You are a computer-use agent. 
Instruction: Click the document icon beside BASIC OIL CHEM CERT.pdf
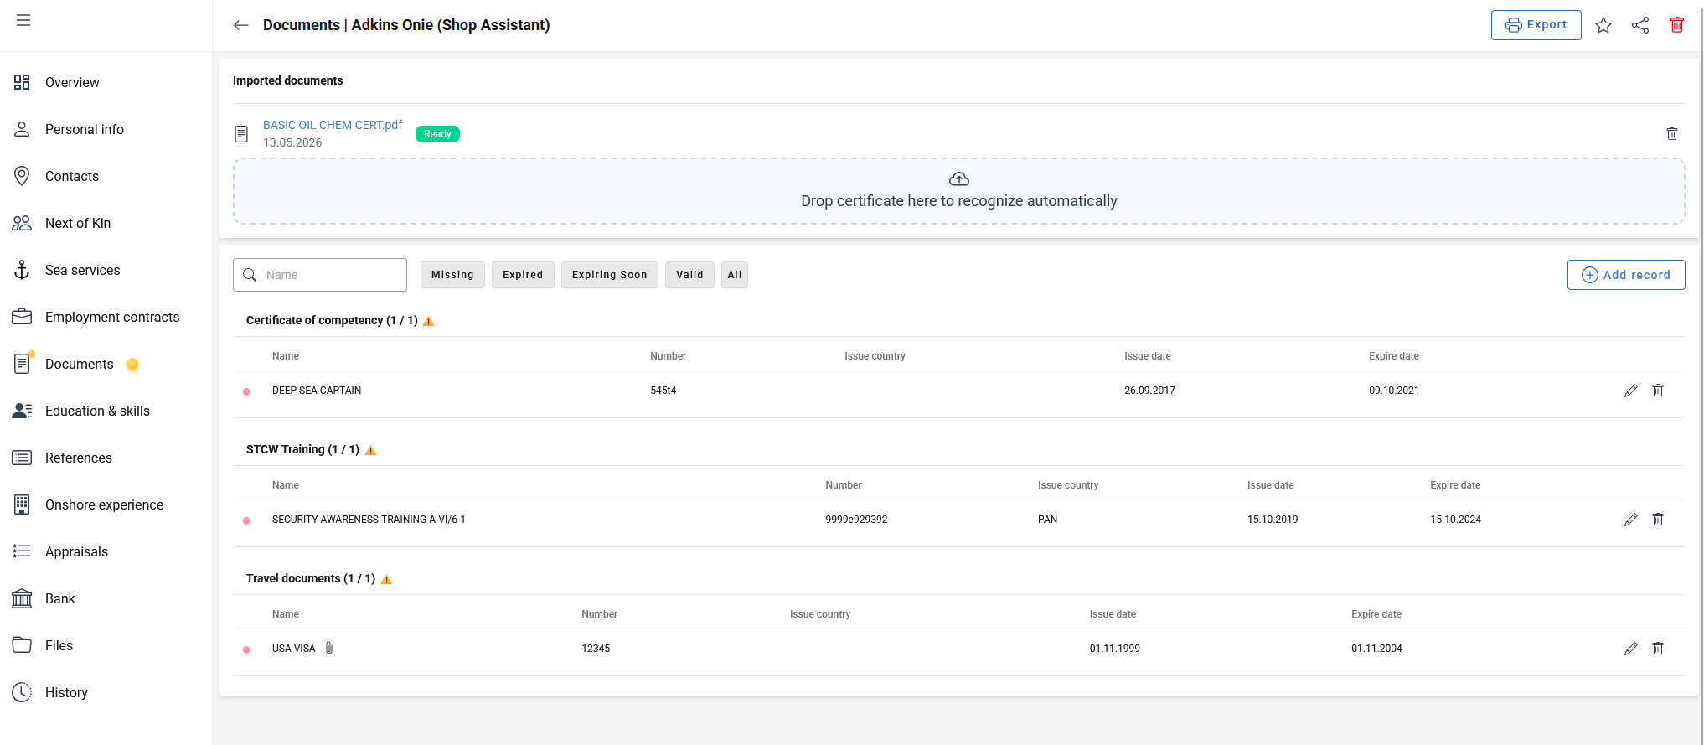click(241, 134)
